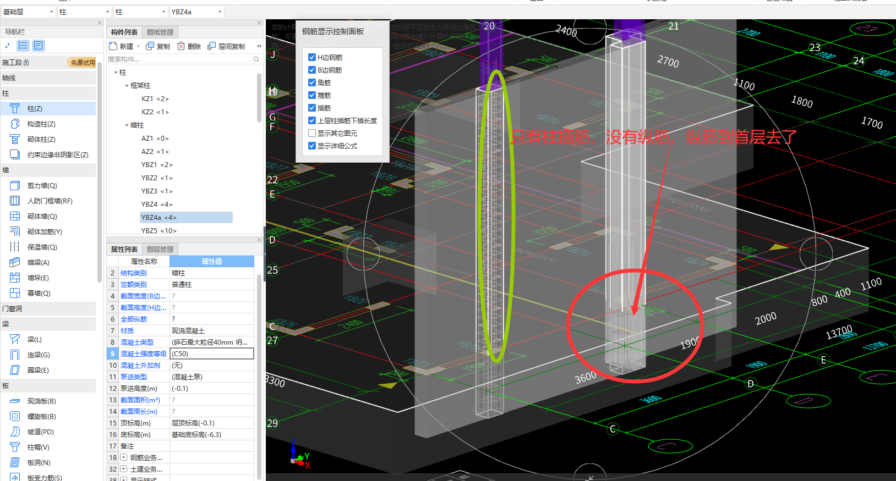Click the 复制 copy button
This screenshot has height=481, width=896.
tap(158, 46)
